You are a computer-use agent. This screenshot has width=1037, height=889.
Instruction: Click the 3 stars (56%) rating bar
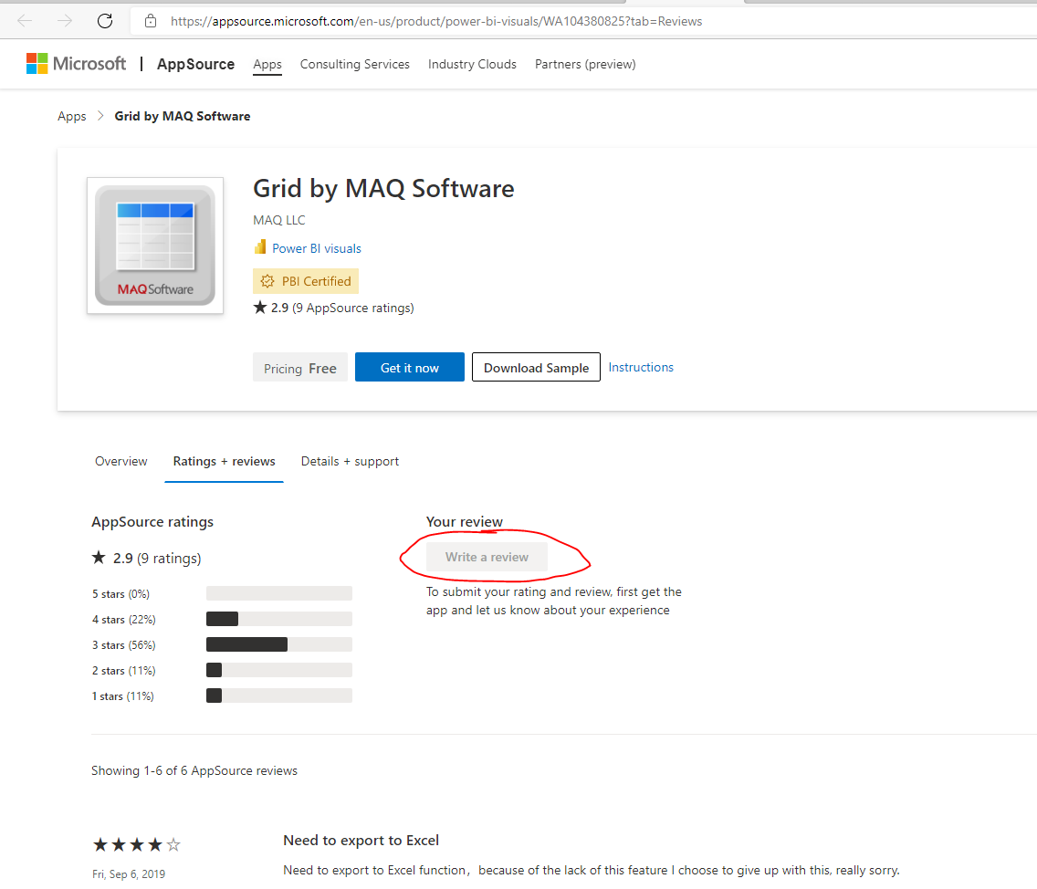(x=279, y=644)
